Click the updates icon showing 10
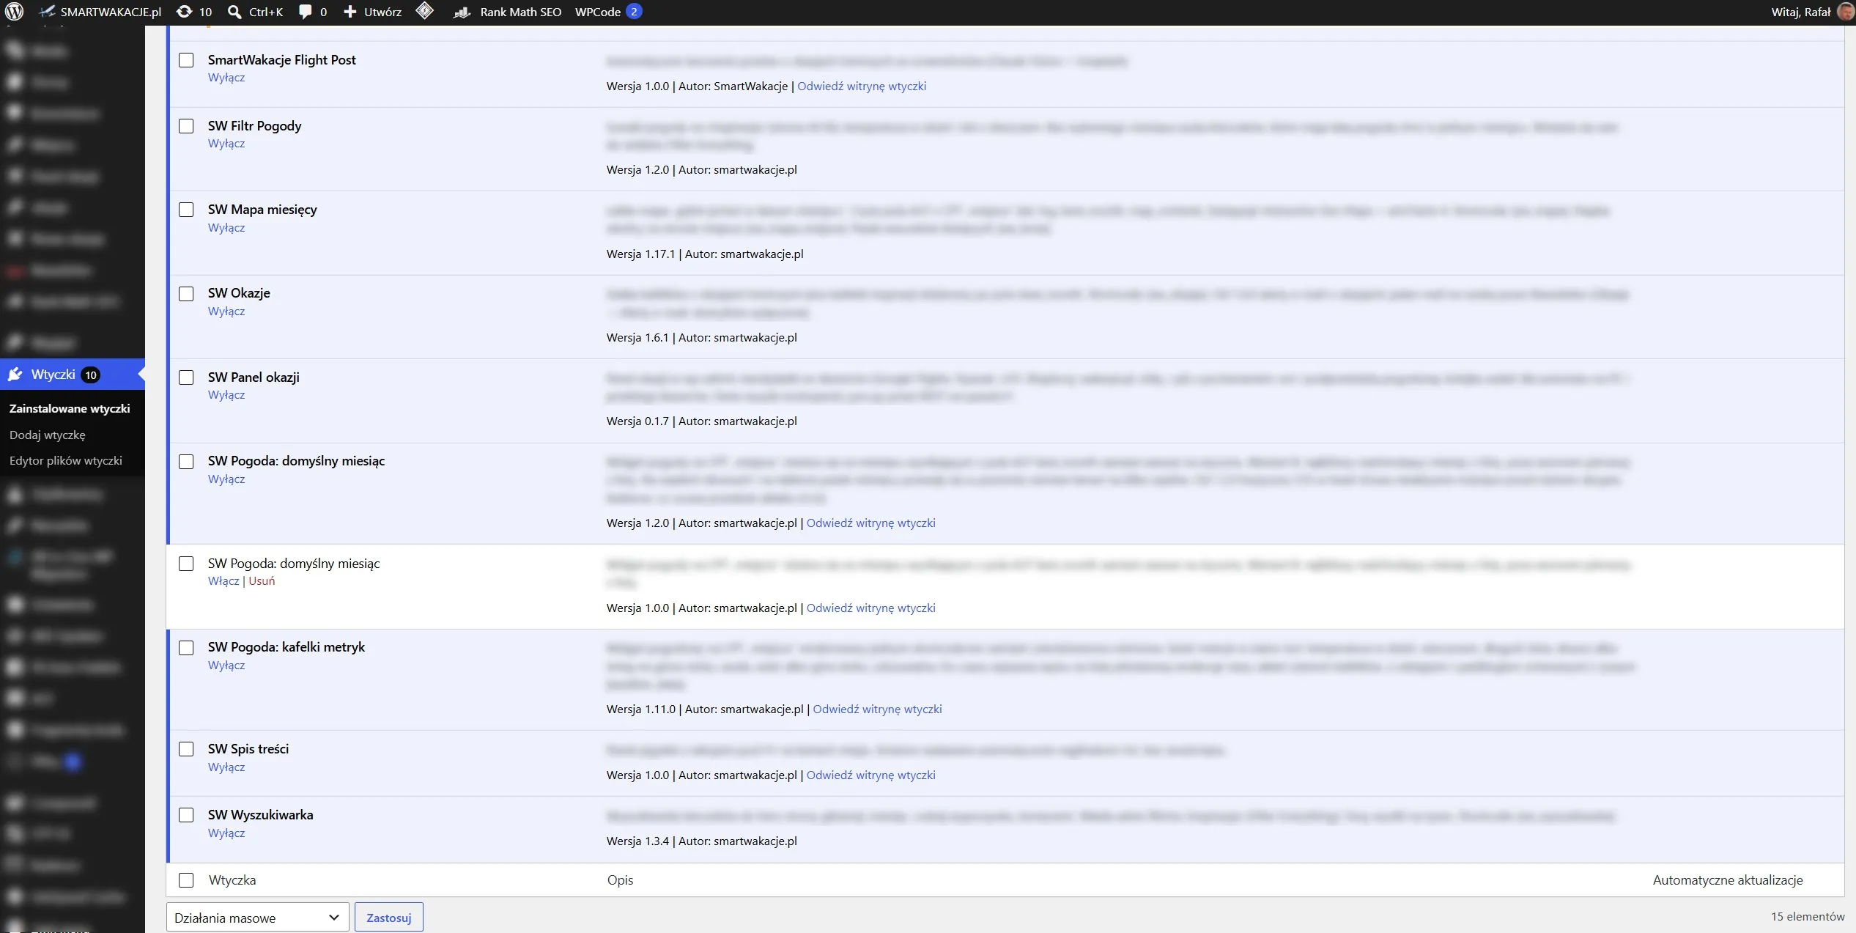1856x933 pixels. (x=185, y=12)
